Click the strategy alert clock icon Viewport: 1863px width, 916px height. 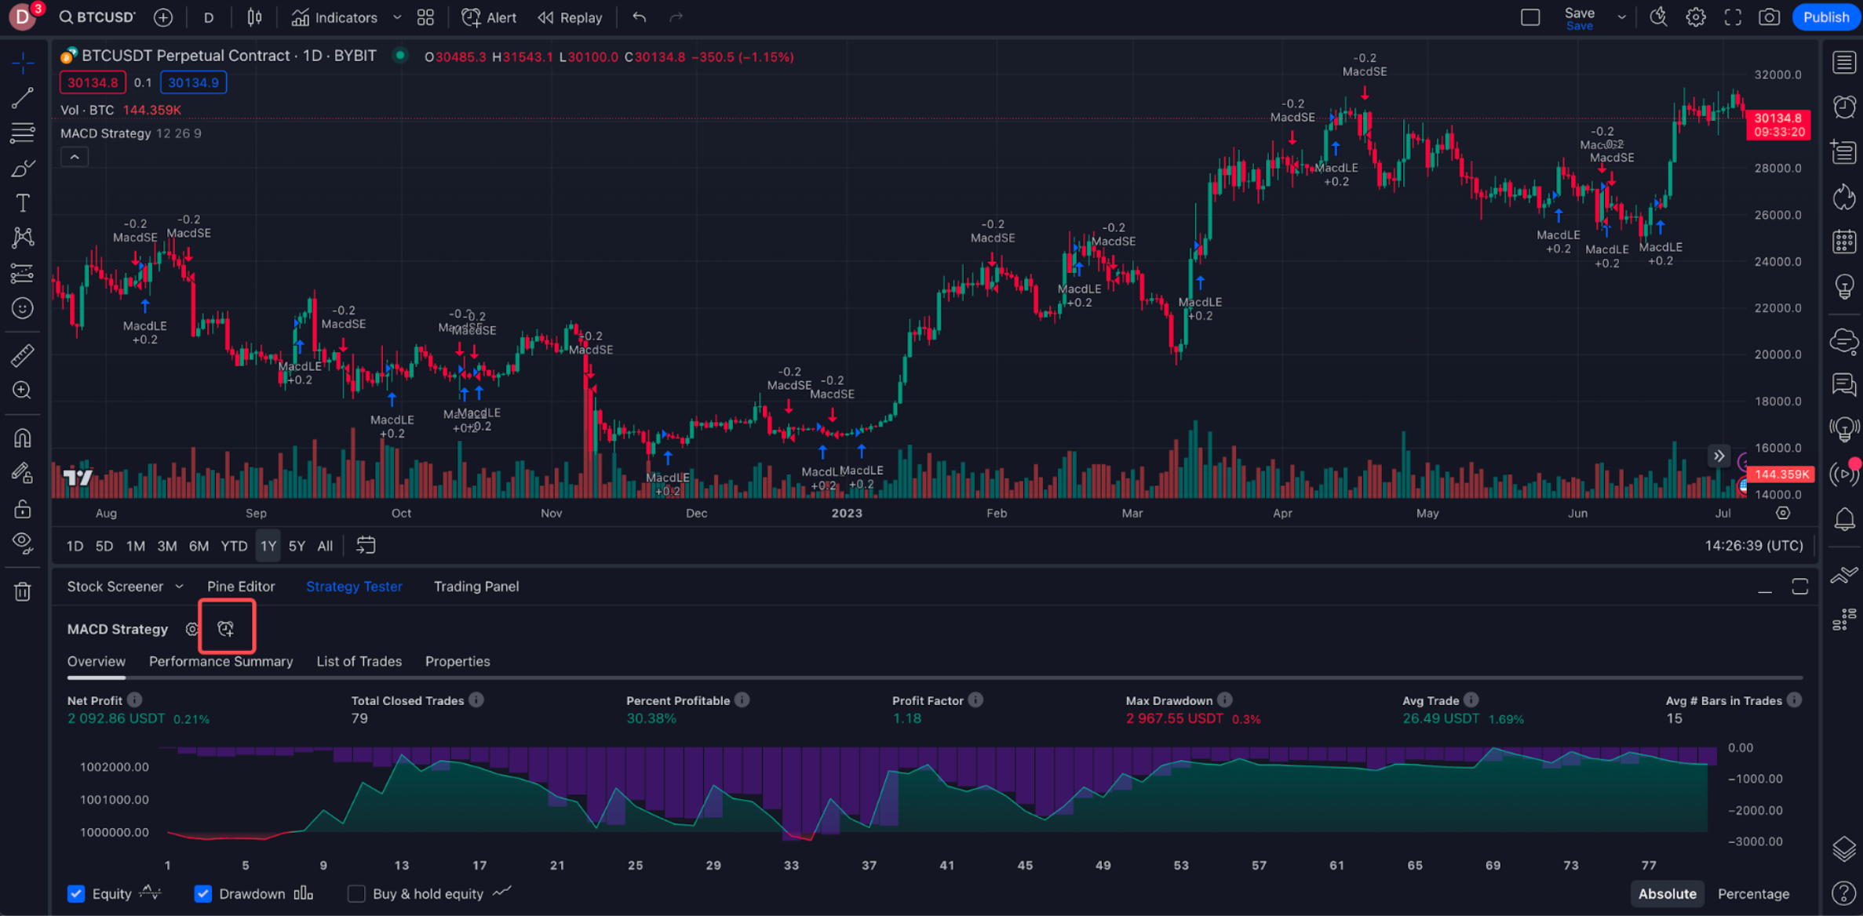coord(226,629)
